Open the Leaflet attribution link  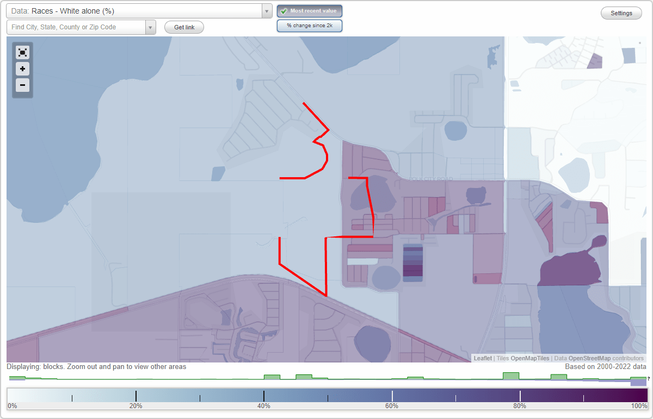483,358
